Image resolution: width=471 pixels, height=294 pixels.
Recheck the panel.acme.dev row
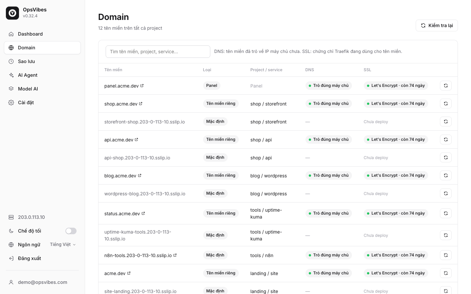click(446, 86)
